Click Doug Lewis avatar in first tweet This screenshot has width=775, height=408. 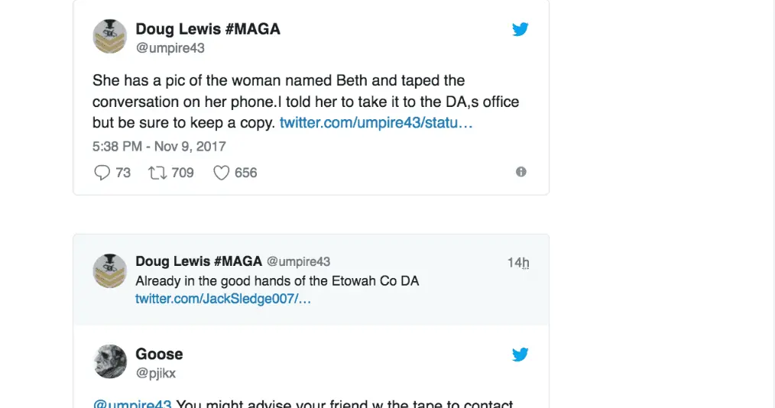(x=109, y=36)
